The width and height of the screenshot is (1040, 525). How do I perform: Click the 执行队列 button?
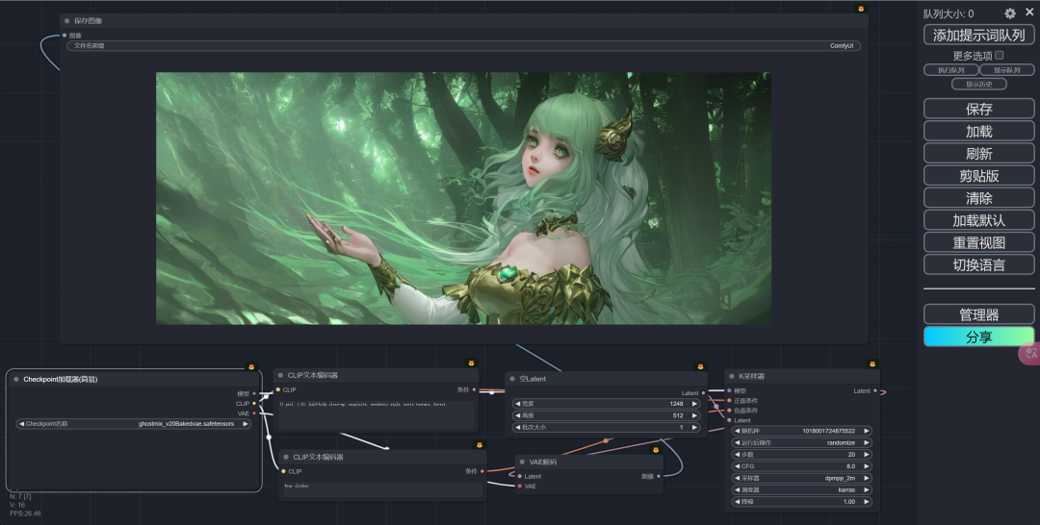tap(951, 69)
